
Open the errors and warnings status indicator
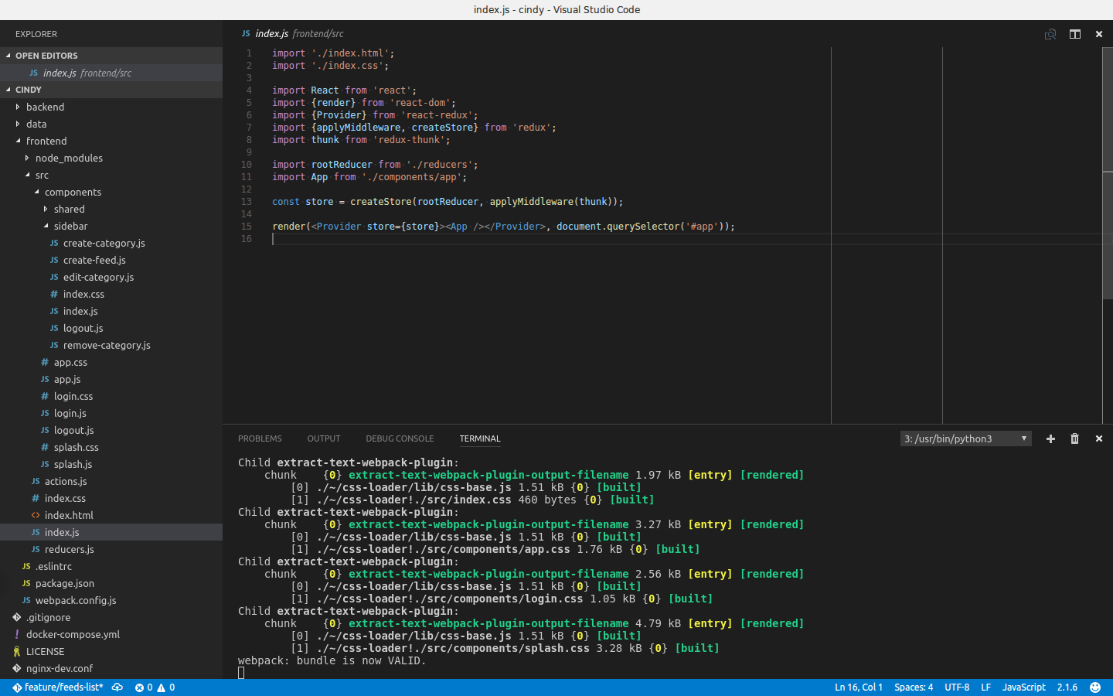pos(155,687)
